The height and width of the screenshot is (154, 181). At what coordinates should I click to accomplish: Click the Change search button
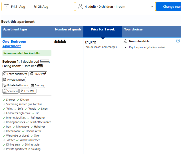(169, 6)
